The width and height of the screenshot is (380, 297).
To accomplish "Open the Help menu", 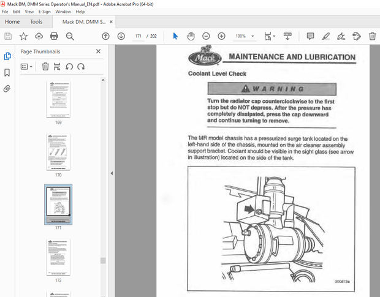I will click(x=80, y=12).
